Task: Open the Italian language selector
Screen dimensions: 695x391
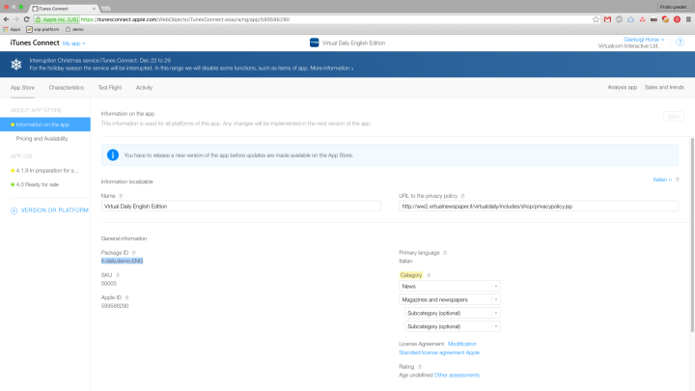Action: pos(662,179)
